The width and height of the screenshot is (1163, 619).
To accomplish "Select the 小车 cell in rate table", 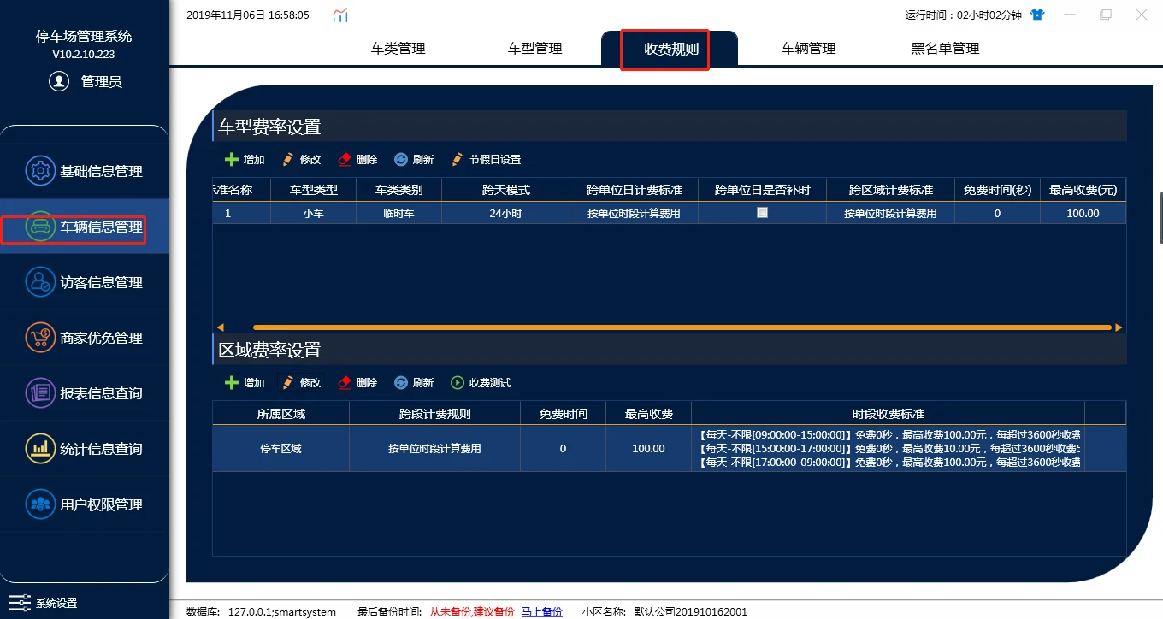I will [314, 213].
